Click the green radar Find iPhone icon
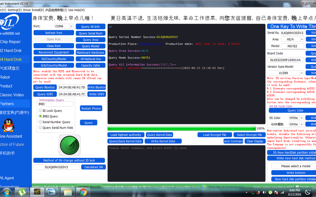 (69, 145)
